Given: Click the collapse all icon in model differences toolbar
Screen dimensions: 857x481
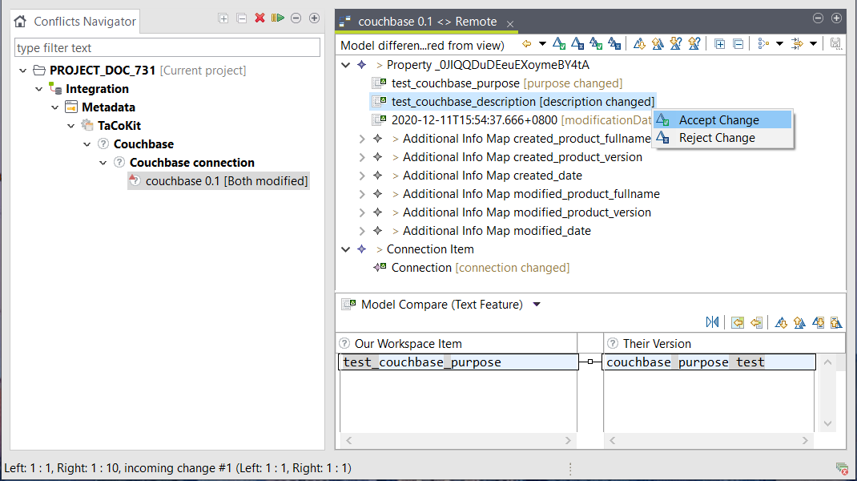Looking at the screenshot, I should tap(738, 44).
